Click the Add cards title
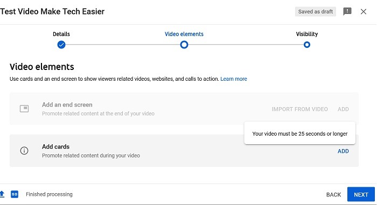This screenshot has height=205, width=377. point(56,146)
